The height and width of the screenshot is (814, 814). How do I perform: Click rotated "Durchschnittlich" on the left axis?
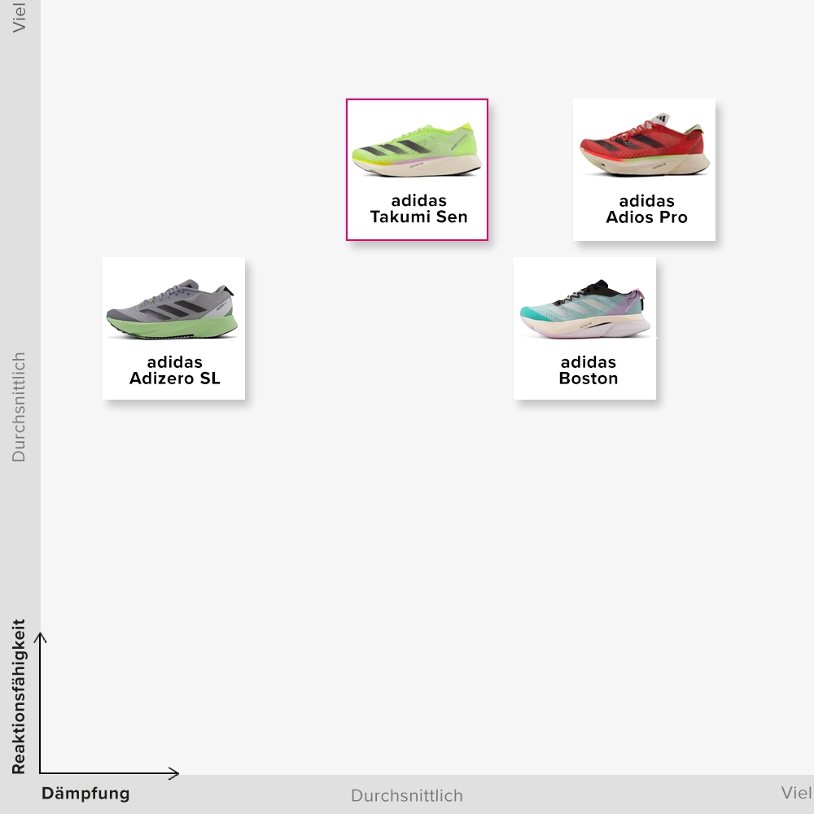[x=19, y=407]
